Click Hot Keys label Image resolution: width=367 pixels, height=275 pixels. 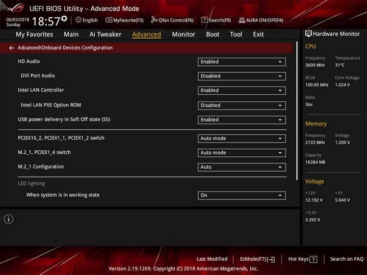tap(298, 259)
